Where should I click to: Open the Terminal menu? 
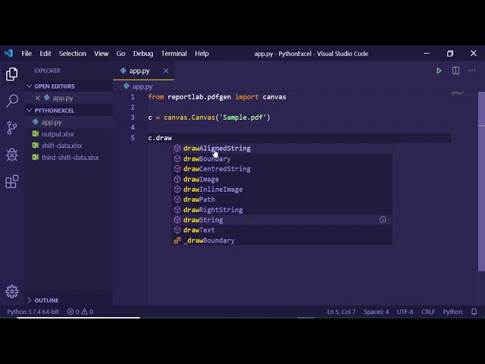click(174, 54)
